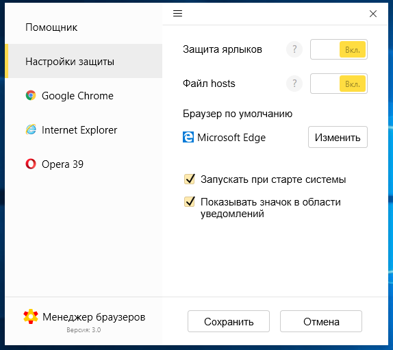
Task: Click the Сохранить button
Action: [229, 321]
